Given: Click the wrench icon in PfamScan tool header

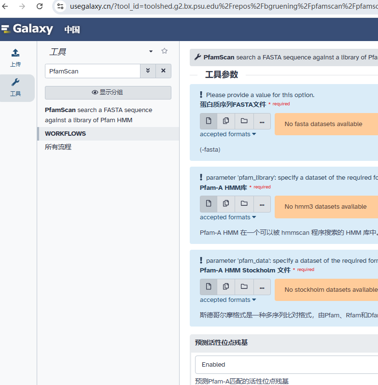Looking at the screenshot, I should pos(197,57).
